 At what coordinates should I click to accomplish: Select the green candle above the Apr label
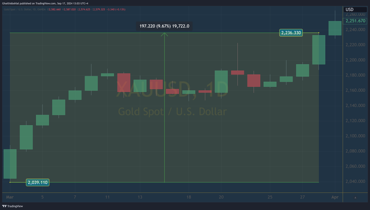pos(335,28)
